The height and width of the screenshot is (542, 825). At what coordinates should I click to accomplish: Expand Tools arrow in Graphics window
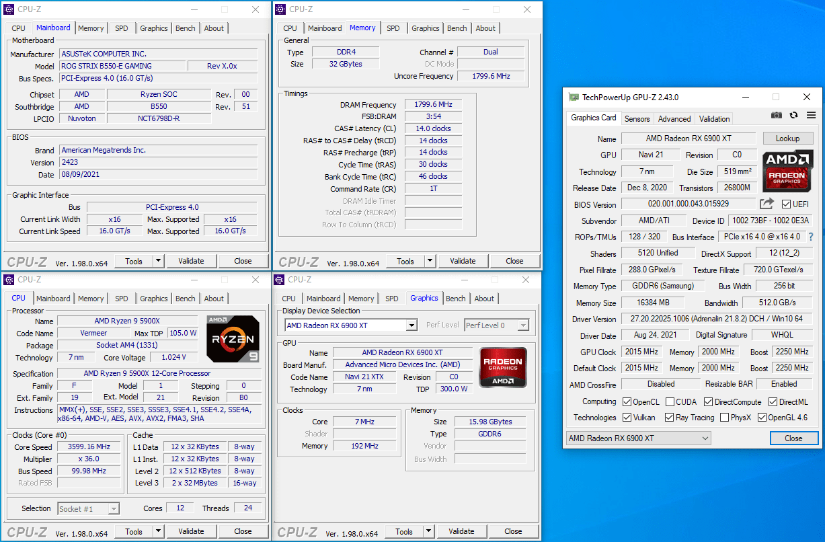point(429,531)
